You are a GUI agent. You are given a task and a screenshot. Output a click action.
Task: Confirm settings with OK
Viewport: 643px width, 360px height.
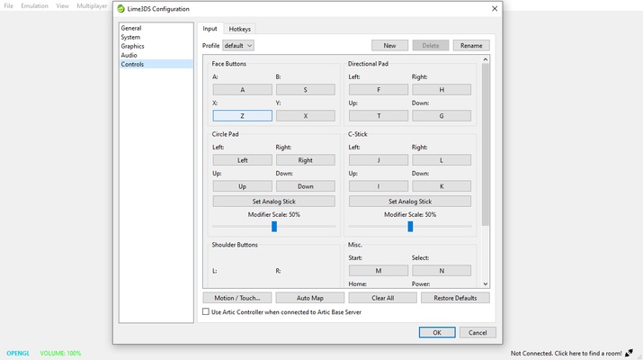[x=437, y=332]
